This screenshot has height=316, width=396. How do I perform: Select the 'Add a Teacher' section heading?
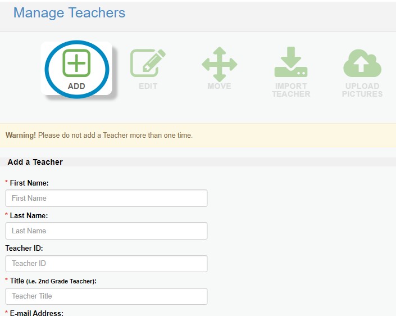click(x=35, y=162)
